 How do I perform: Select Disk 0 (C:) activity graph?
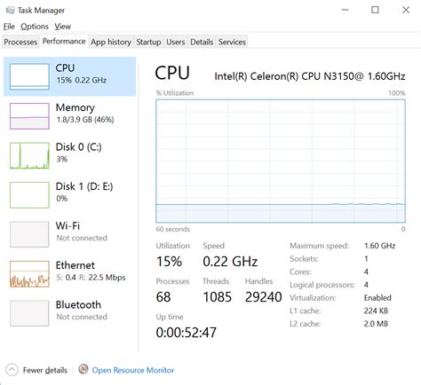tap(29, 155)
